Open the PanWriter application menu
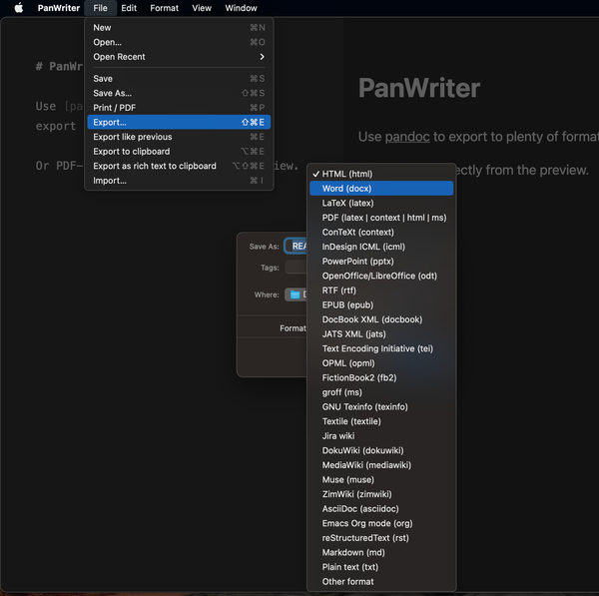This screenshot has height=596, width=599. pos(59,8)
